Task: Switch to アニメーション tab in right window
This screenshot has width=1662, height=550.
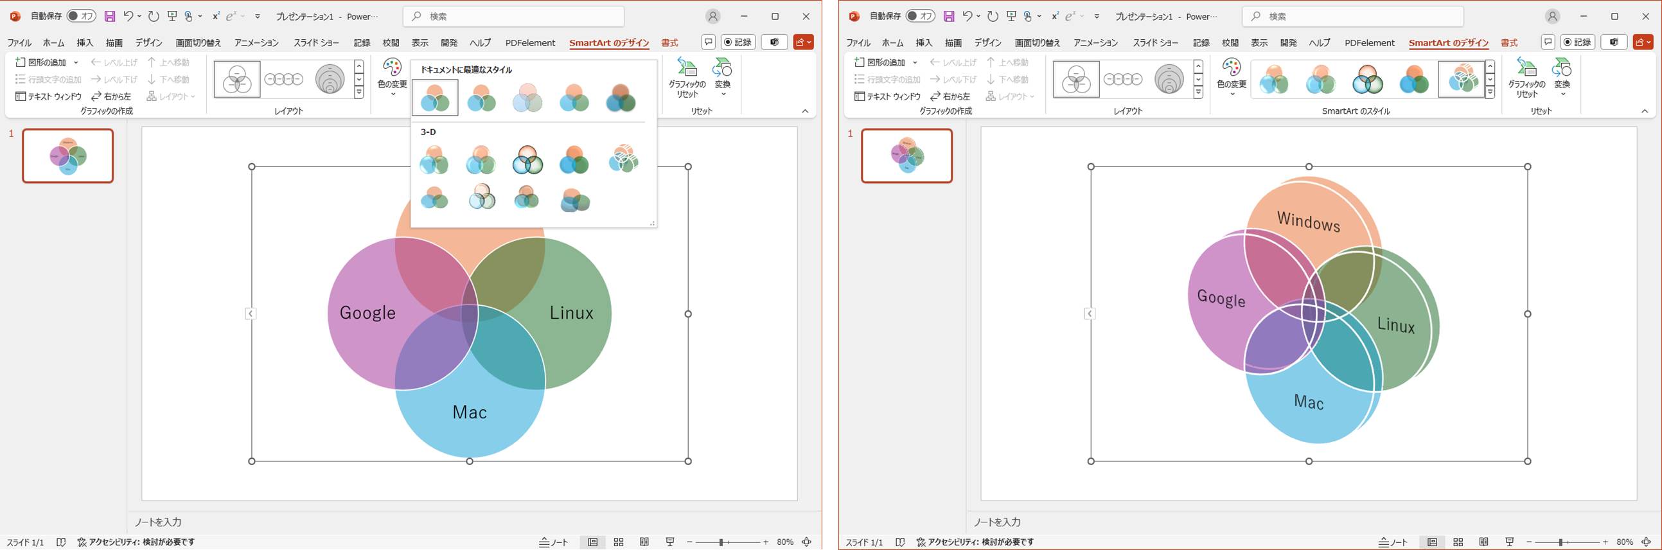Action: coord(1096,42)
